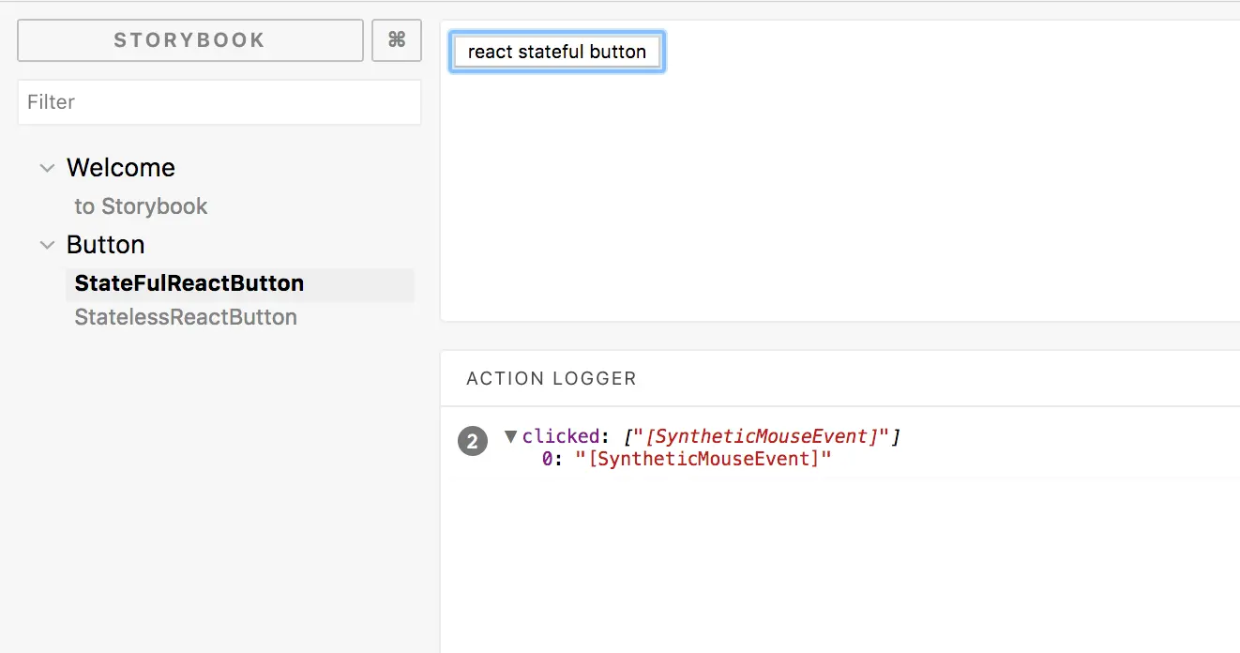Open the StateFulReactButton story
This screenshot has width=1240, height=653.
pos(240,283)
